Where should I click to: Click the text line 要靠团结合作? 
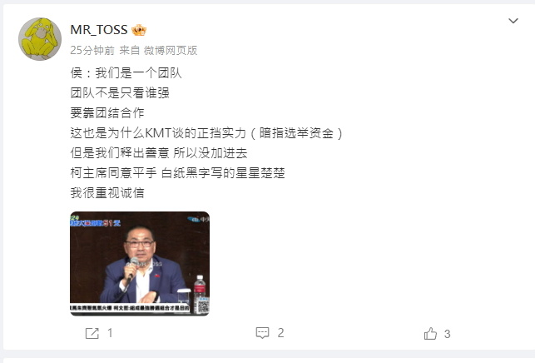(x=107, y=112)
